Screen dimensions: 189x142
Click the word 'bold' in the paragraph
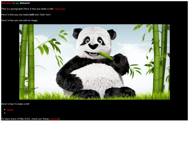[x=32, y=15]
